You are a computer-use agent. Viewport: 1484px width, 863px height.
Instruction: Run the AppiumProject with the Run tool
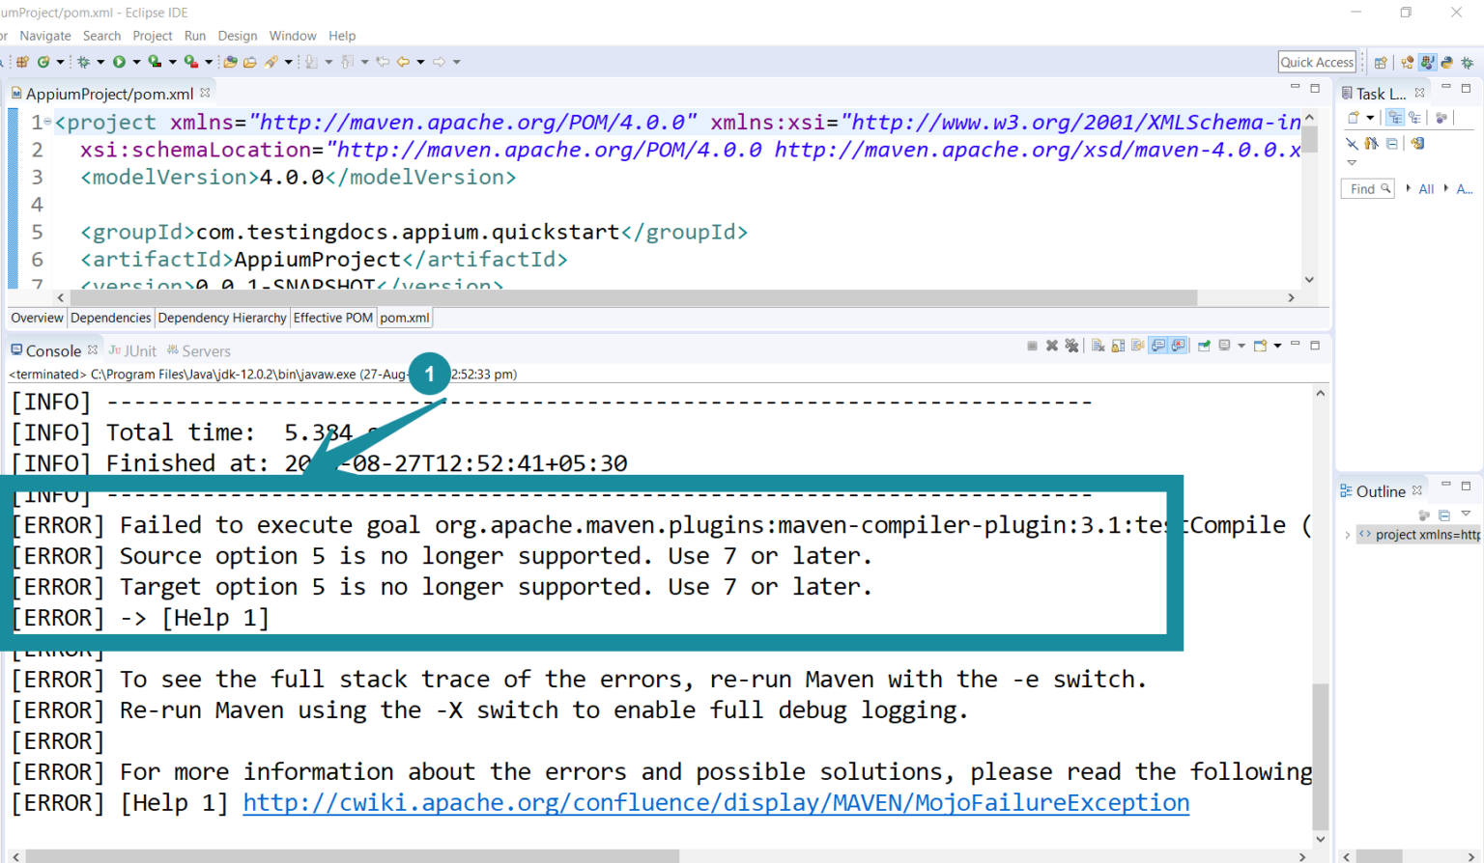click(120, 61)
